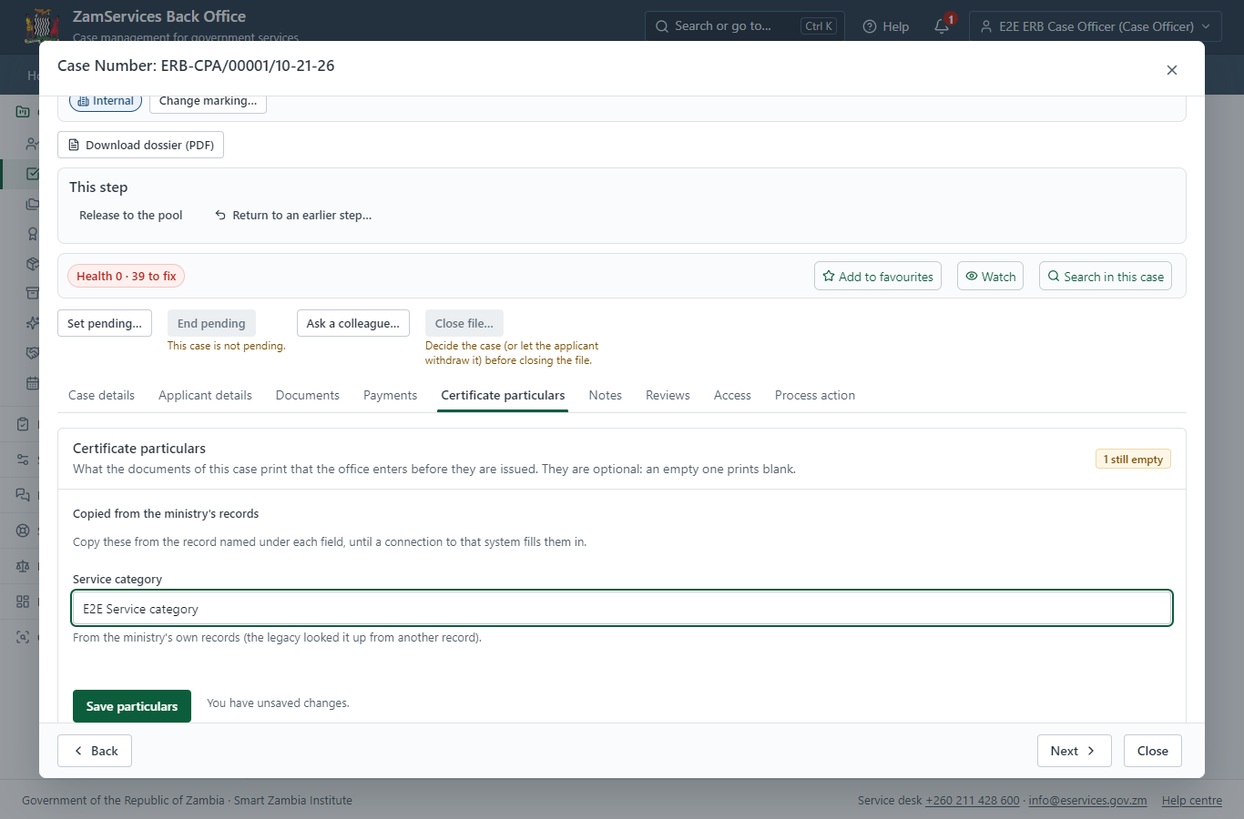1244x819 pixels.
Task: Open the sidebar scan-search icon
Action: click(x=23, y=637)
